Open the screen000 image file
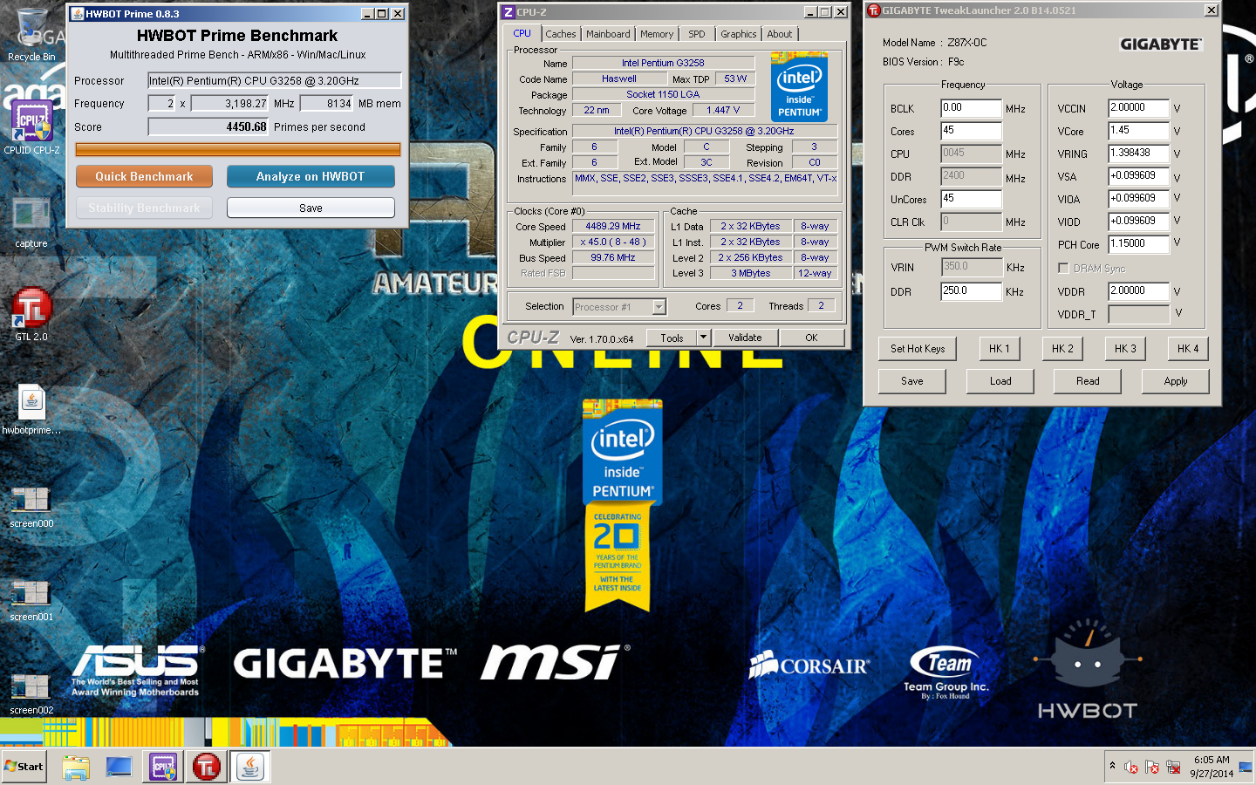Viewport: 1256px width, 785px height. click(31, 508)
